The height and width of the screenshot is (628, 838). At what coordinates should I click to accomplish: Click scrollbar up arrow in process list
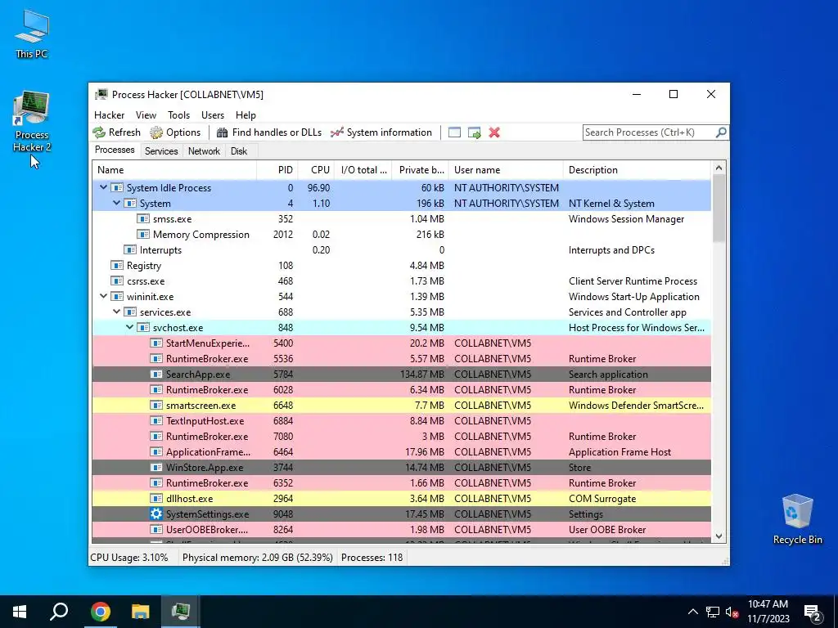click(719, 168)
